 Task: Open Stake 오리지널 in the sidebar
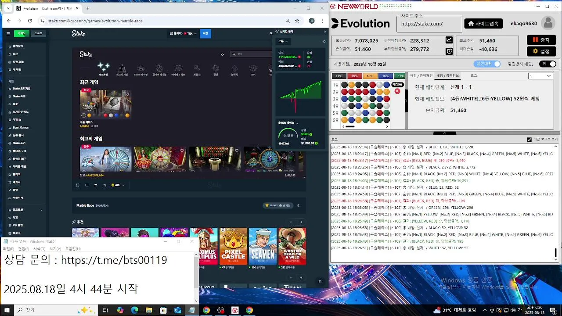pos(22,89)
